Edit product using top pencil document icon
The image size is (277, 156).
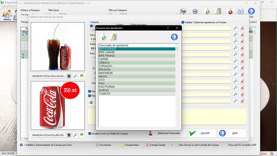tap(218, 11)
